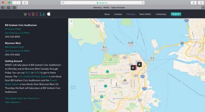Show all tabs button
This screenshot has height=112, width=205.
[x=201, y=3]
